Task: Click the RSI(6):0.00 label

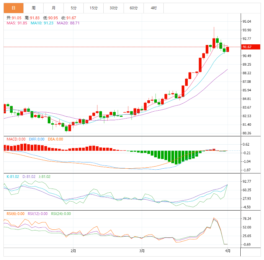Action: [x=15, y=214]
